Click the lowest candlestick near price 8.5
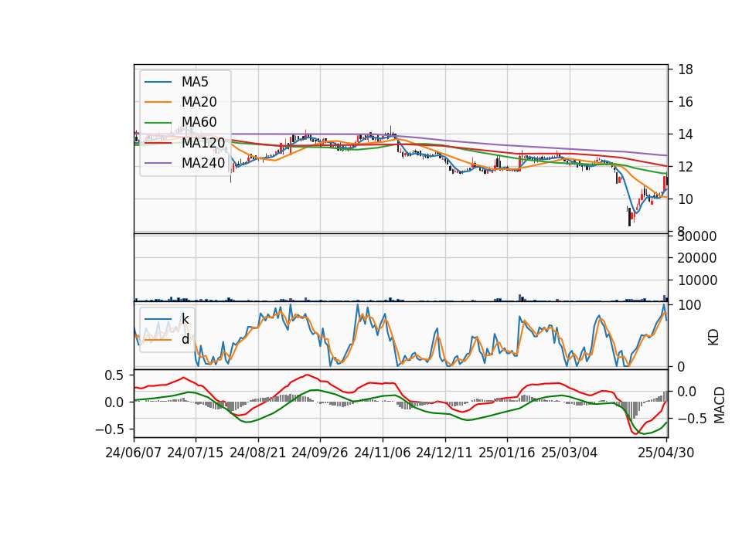 [x=629, y=216]
